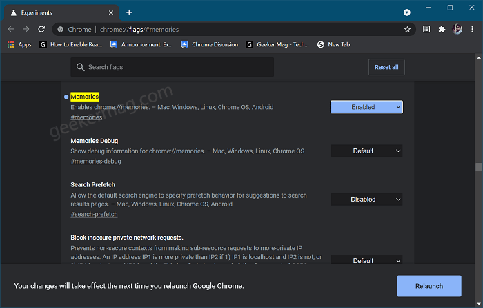The image size is (483, 308).
Task: Follow the #memories-debug anchor link
Action: (96, 161)
